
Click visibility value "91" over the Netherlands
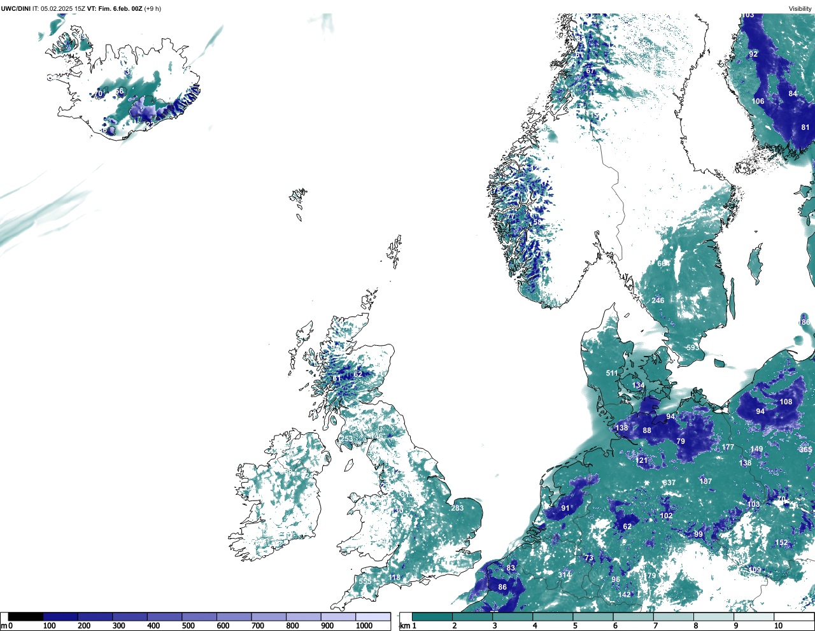pyautogui.click(x=565, y=508)
